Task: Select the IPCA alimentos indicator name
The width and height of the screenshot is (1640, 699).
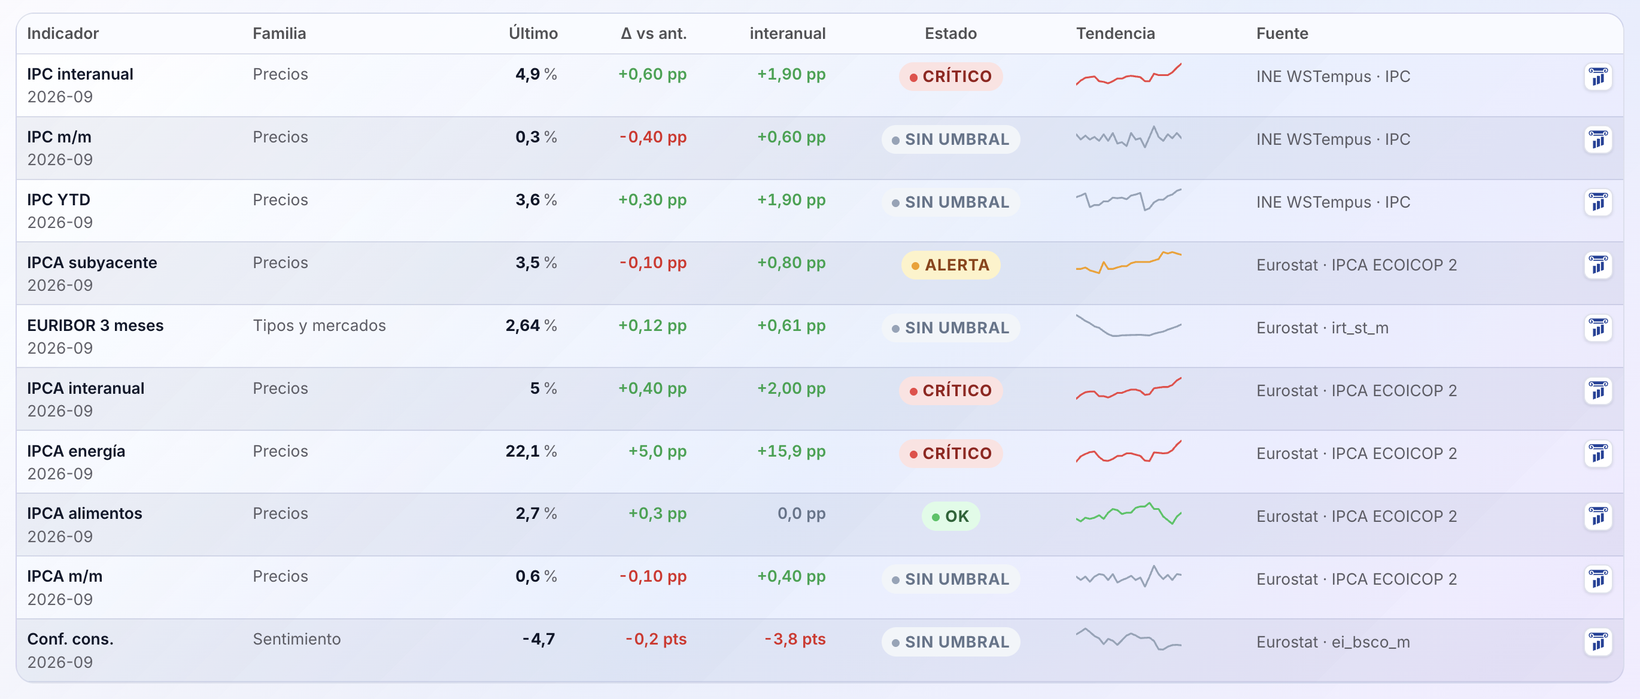Action: [x=84, y=513]
